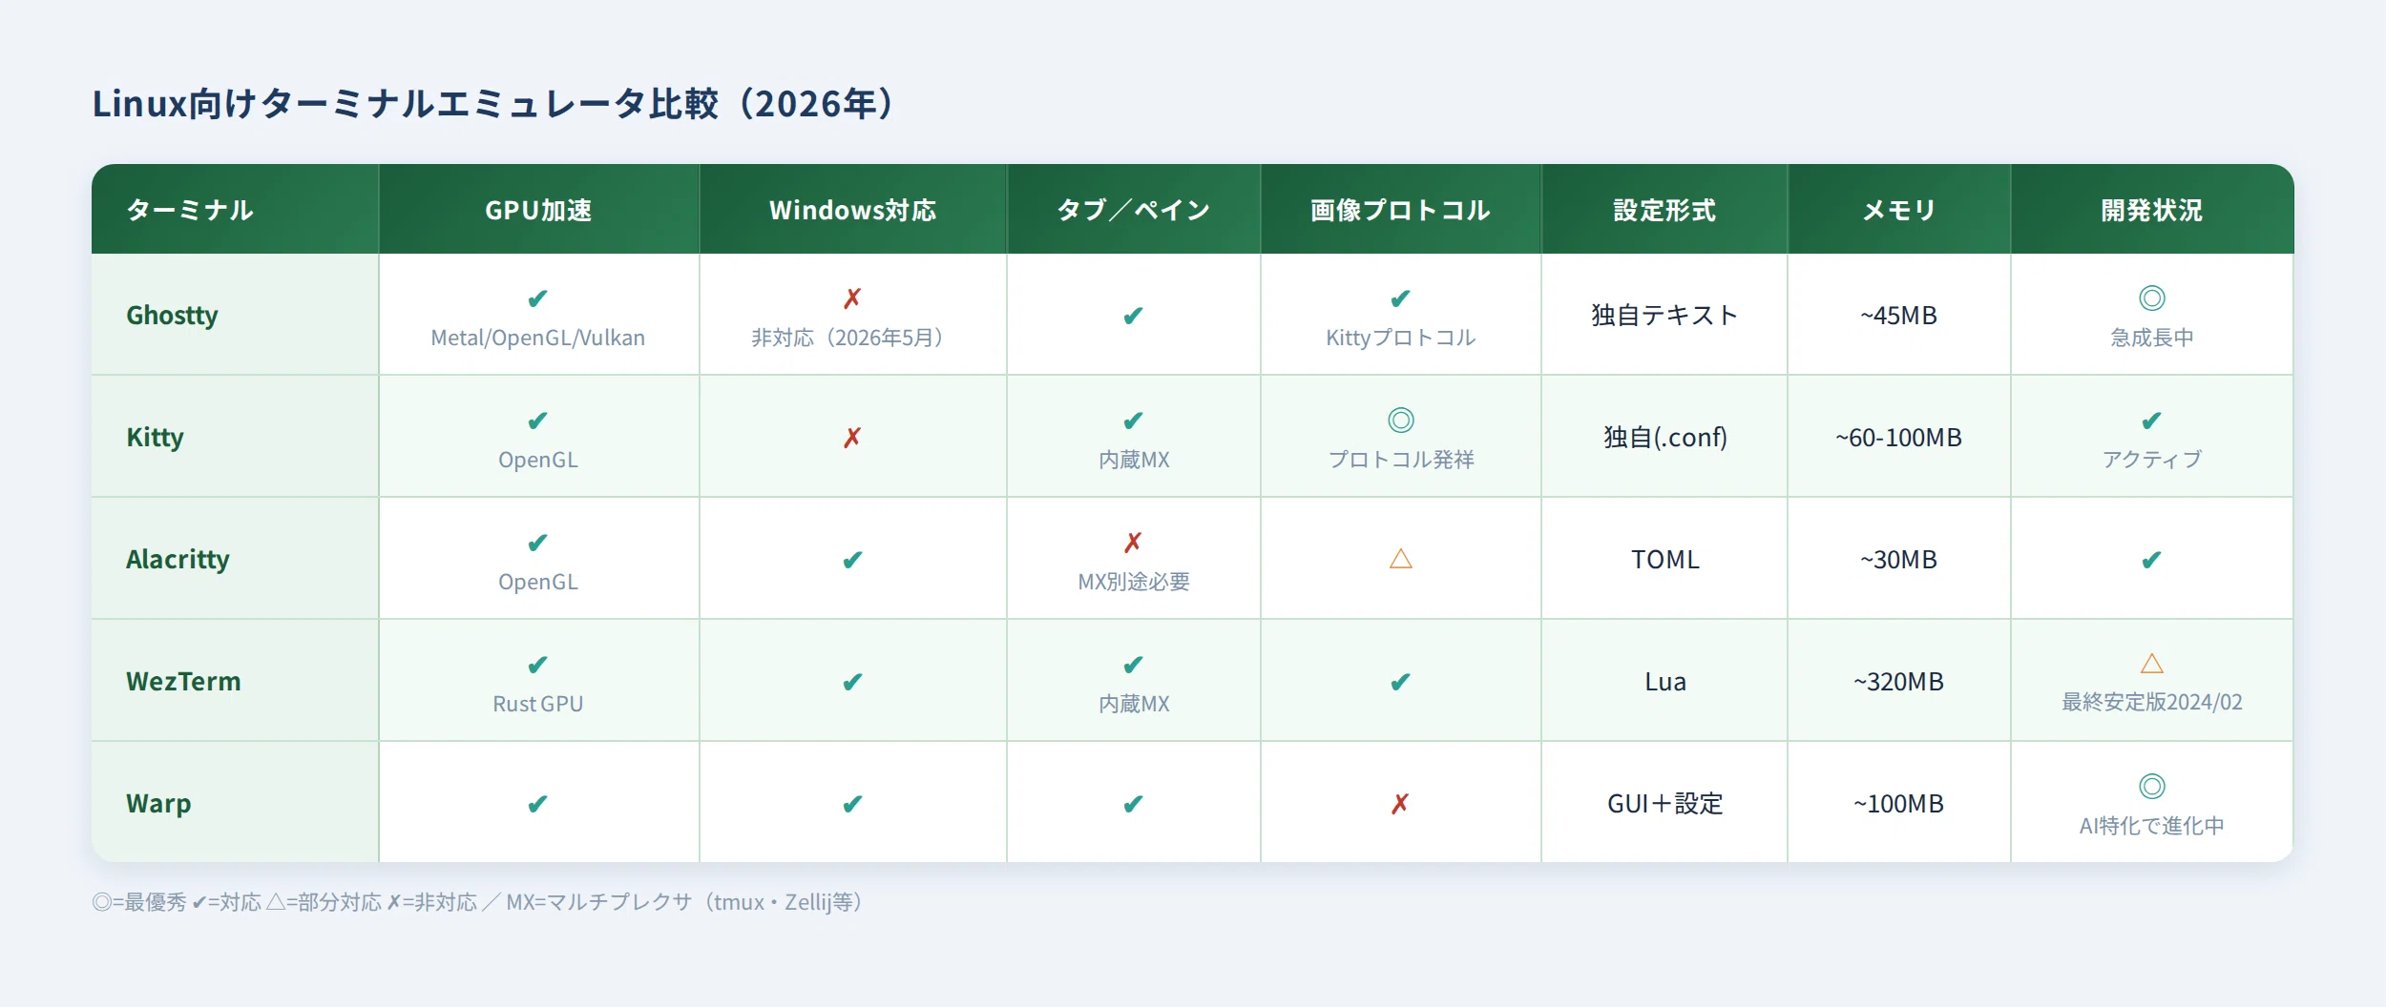Click the Alacritty tab/pane cross mark
2386x1007 pixels.
(x=1133, y=543)
